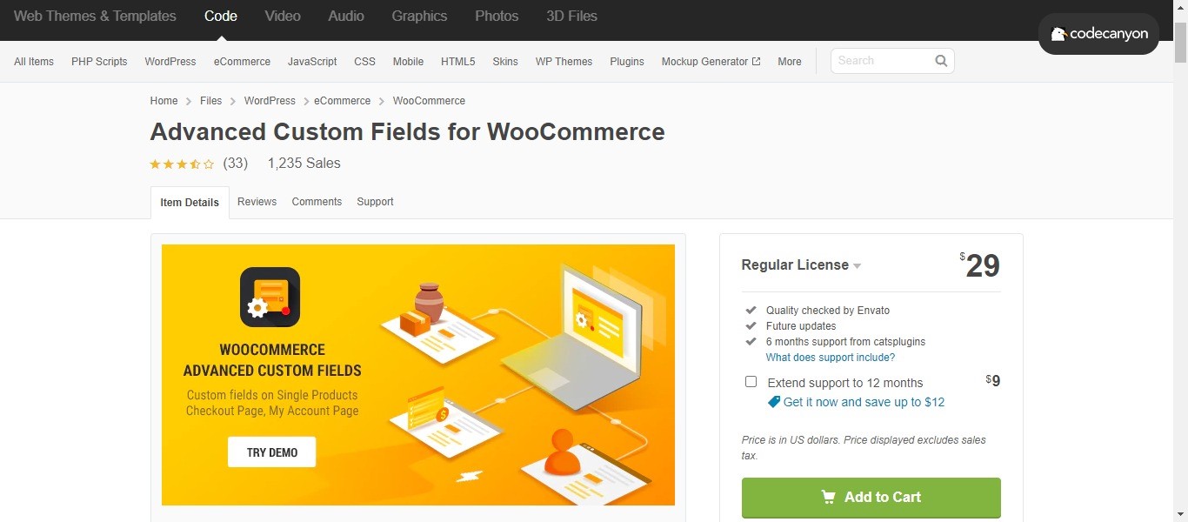Viewport: 1188px width, 522px height.
Task: Open Code in top navigation
Action: 221,17
